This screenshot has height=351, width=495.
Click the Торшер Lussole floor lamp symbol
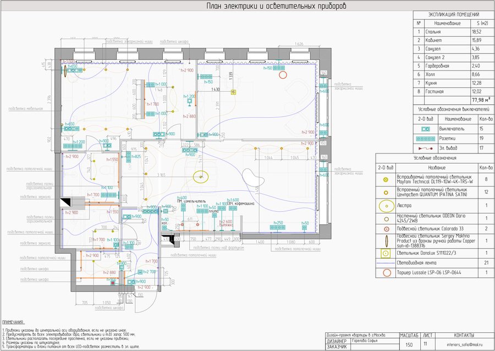[386, 273]
